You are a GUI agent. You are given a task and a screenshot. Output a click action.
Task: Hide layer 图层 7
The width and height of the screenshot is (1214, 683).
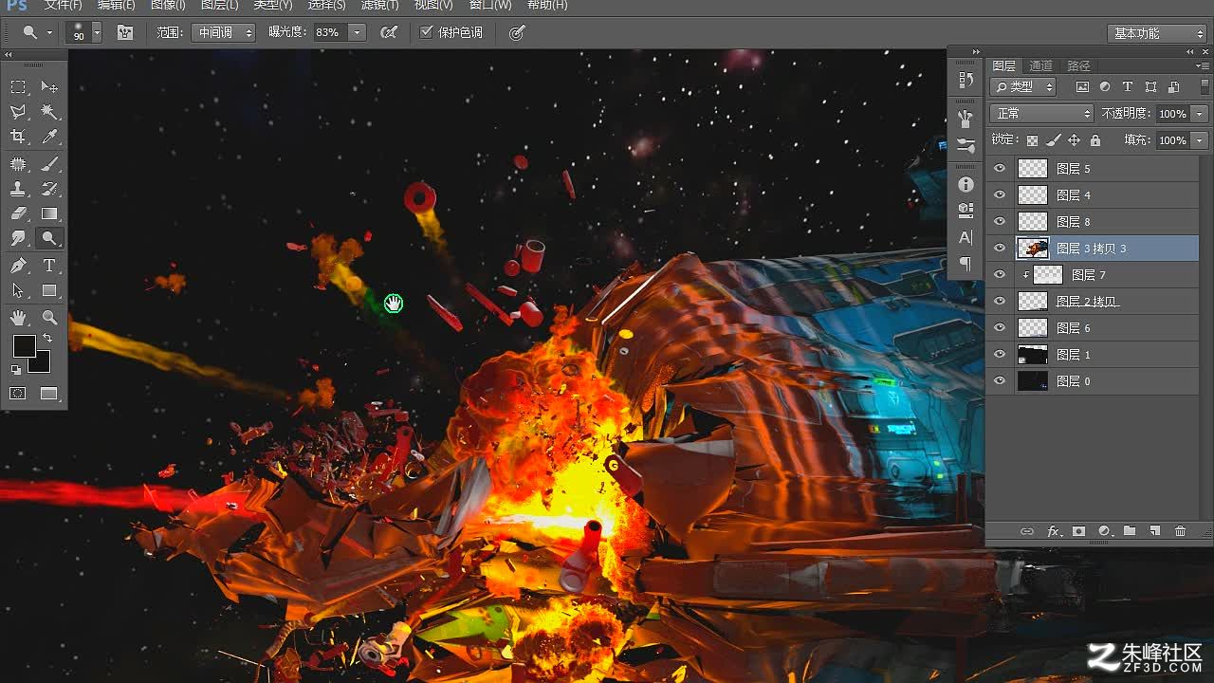(999, 275)
